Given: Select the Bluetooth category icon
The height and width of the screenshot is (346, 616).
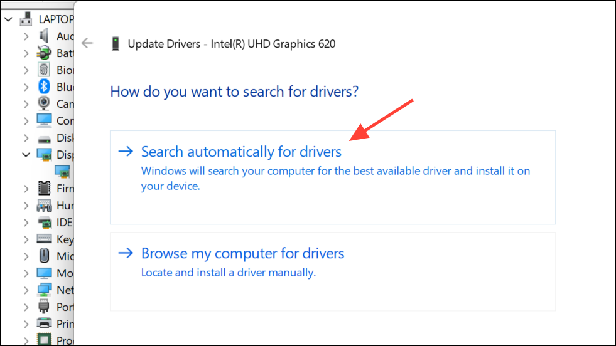Looking at the screenshot, I should [45, 86].
